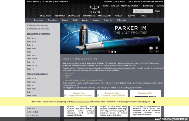
Task: Open Jotter Standard in the sidebar
Action: coord(32,112)
